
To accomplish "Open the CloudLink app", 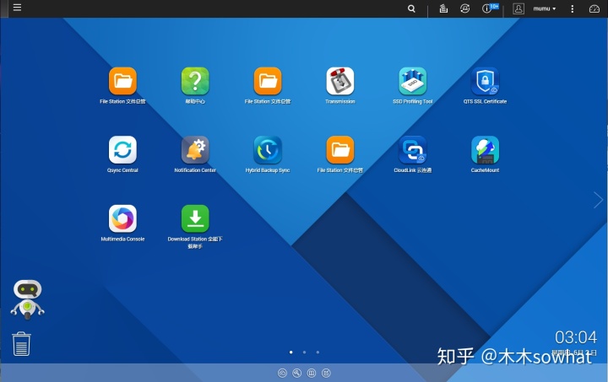I will 413,150.
